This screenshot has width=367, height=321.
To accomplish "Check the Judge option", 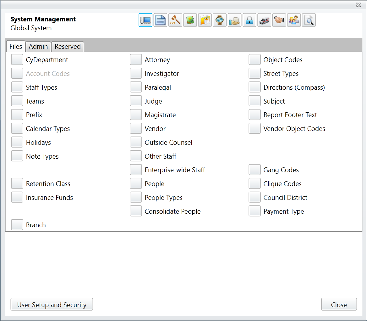I will click(136, 101).
